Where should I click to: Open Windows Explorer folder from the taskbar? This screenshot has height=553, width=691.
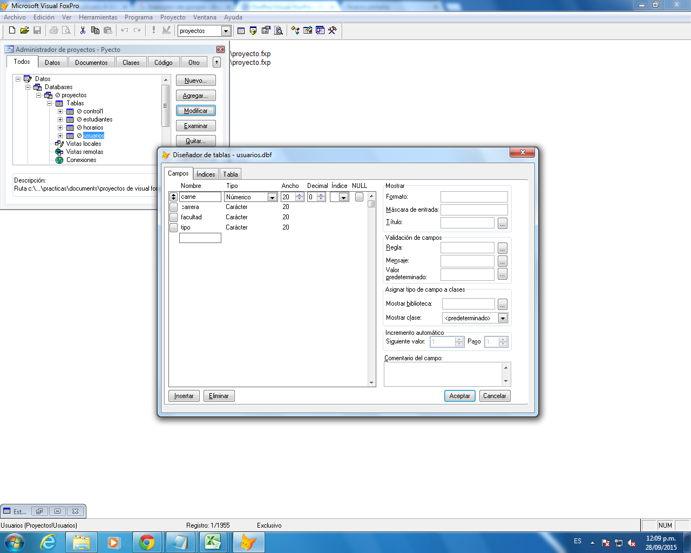coord(82,542)
